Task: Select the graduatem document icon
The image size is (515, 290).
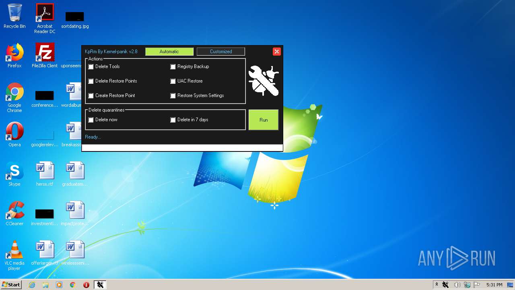Action: coord(75,174)
